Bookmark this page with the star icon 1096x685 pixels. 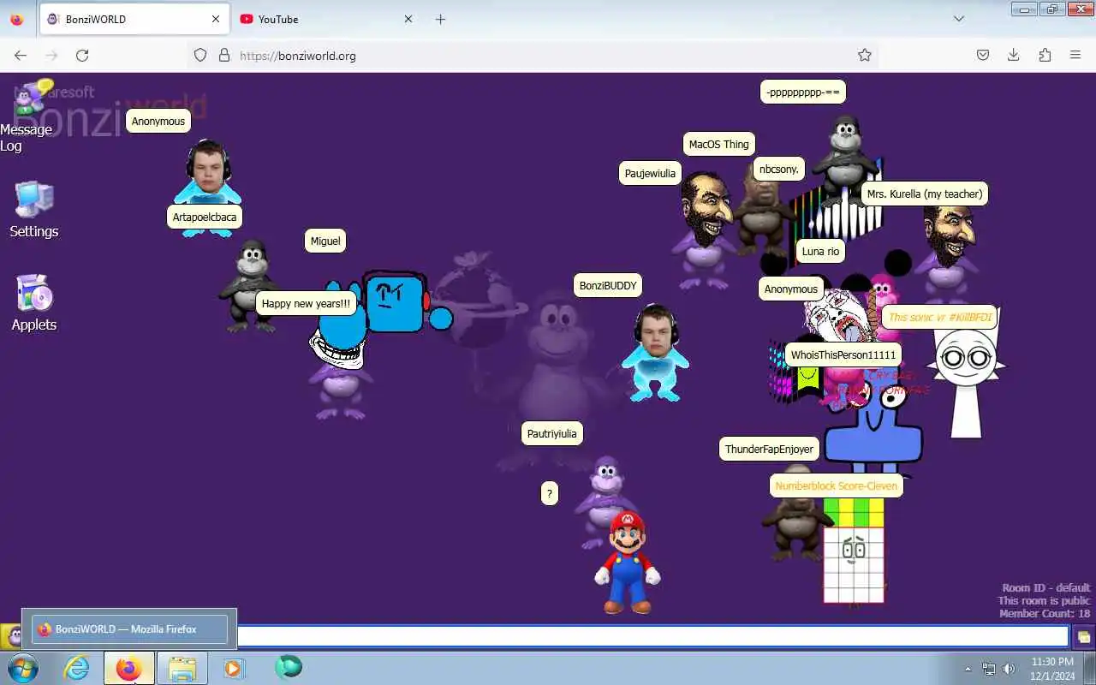(x=865, y=55)
